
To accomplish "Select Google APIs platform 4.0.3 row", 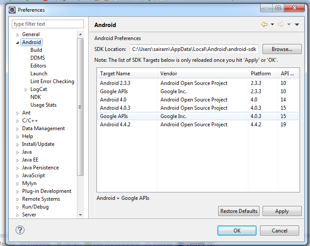I will (x=198, y=116).
